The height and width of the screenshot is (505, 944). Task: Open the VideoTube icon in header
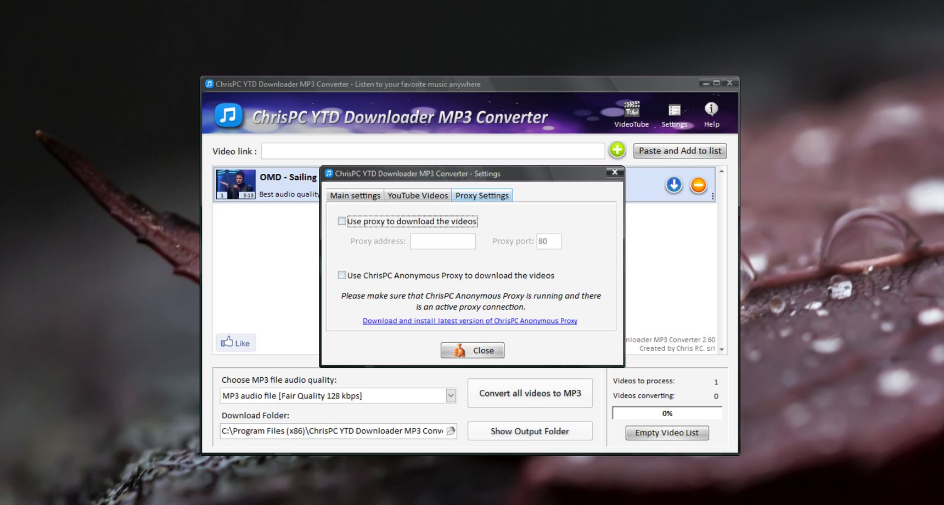(x=631, y=114)
